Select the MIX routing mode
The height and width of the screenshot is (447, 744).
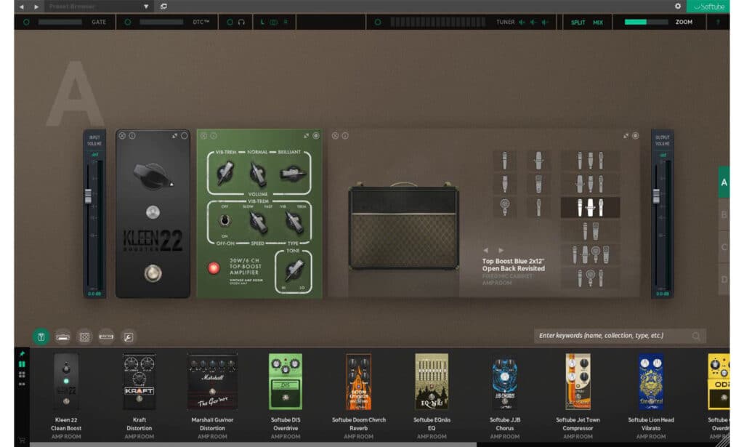[598, 23]
